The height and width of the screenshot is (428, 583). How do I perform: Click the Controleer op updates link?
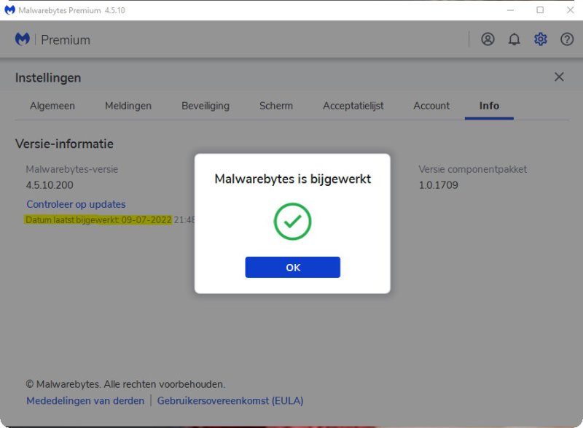point(76,204)
